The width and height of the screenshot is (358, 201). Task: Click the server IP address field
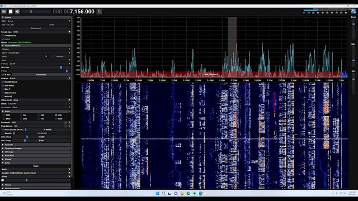[24, 25]
